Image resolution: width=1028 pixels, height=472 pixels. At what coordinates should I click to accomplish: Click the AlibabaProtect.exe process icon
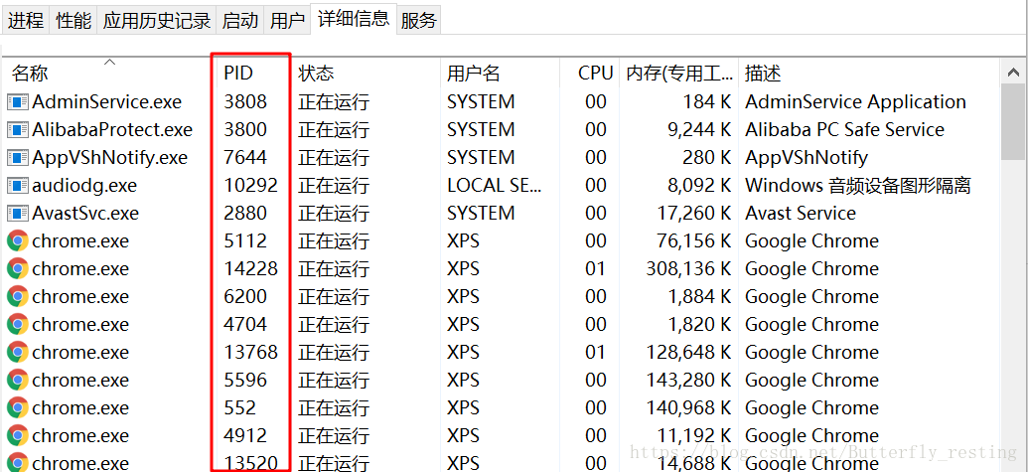pos(18,130)
